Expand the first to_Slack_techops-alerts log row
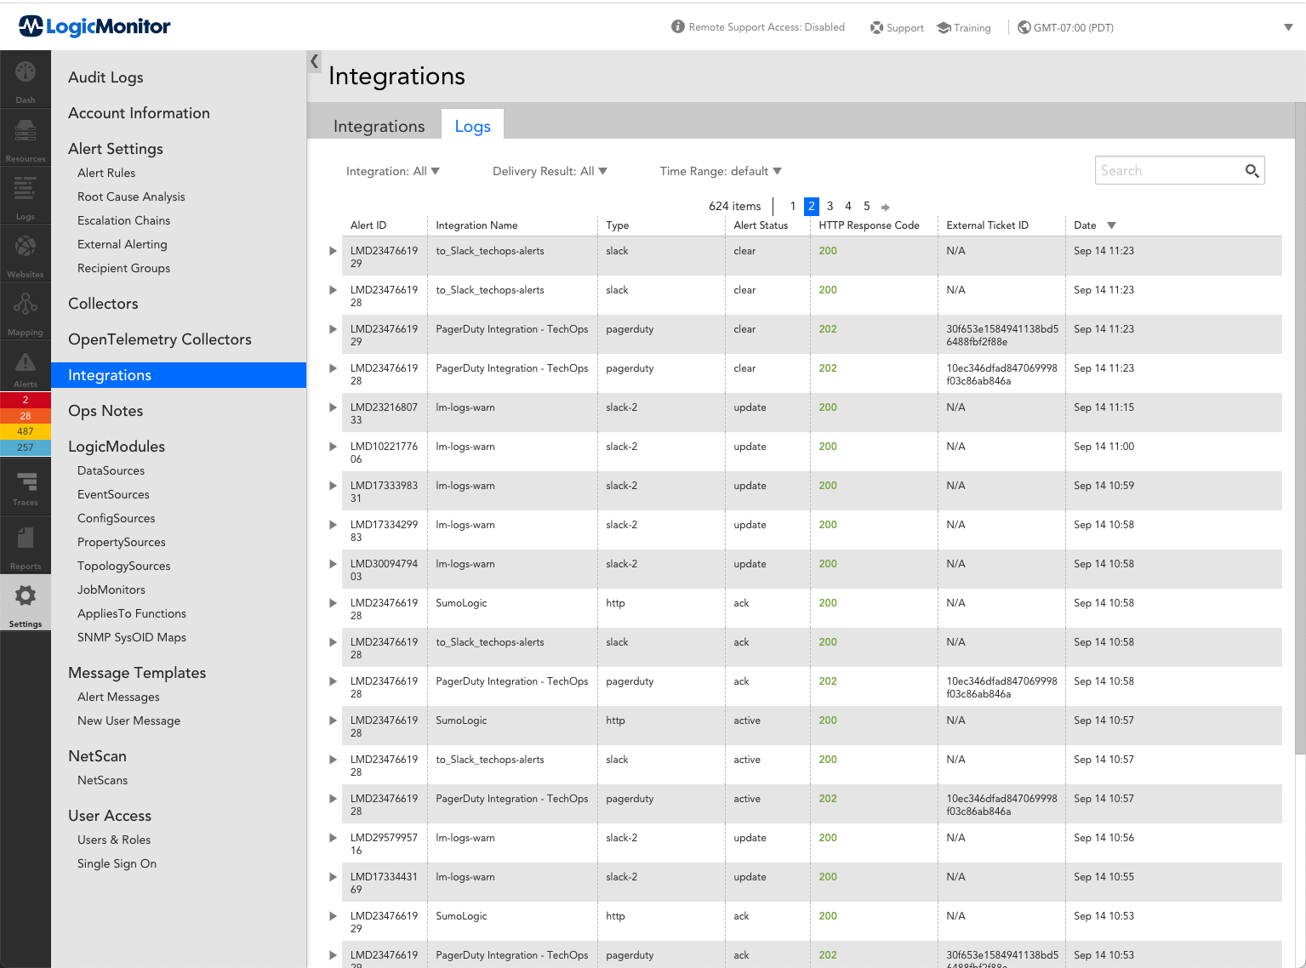 coord(333,251)
